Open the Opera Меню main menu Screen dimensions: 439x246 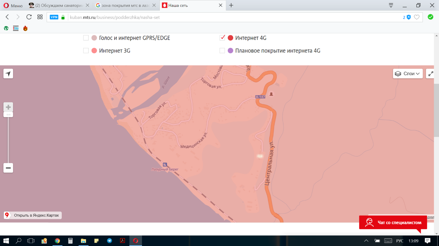point(13,5)
